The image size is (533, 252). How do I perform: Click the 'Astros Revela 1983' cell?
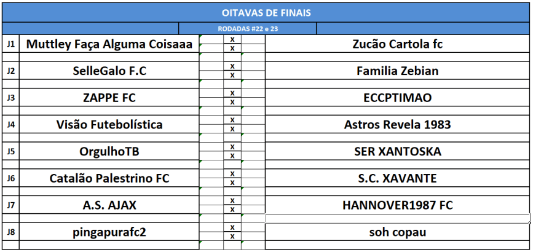[397, 125]
